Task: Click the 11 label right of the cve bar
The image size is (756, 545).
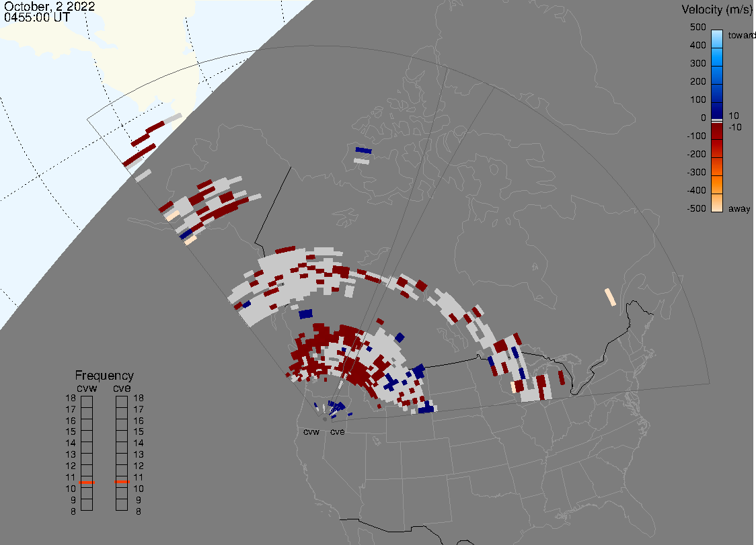Action: tap(139, 478)
